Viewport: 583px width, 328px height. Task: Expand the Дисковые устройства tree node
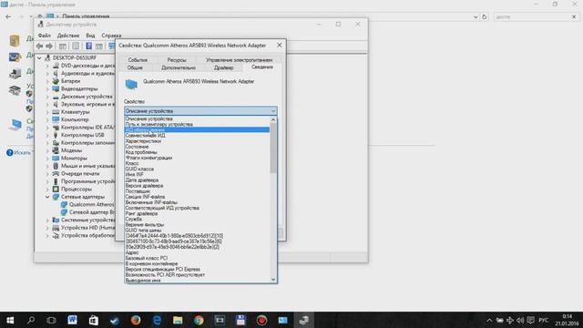coord(47,97)
